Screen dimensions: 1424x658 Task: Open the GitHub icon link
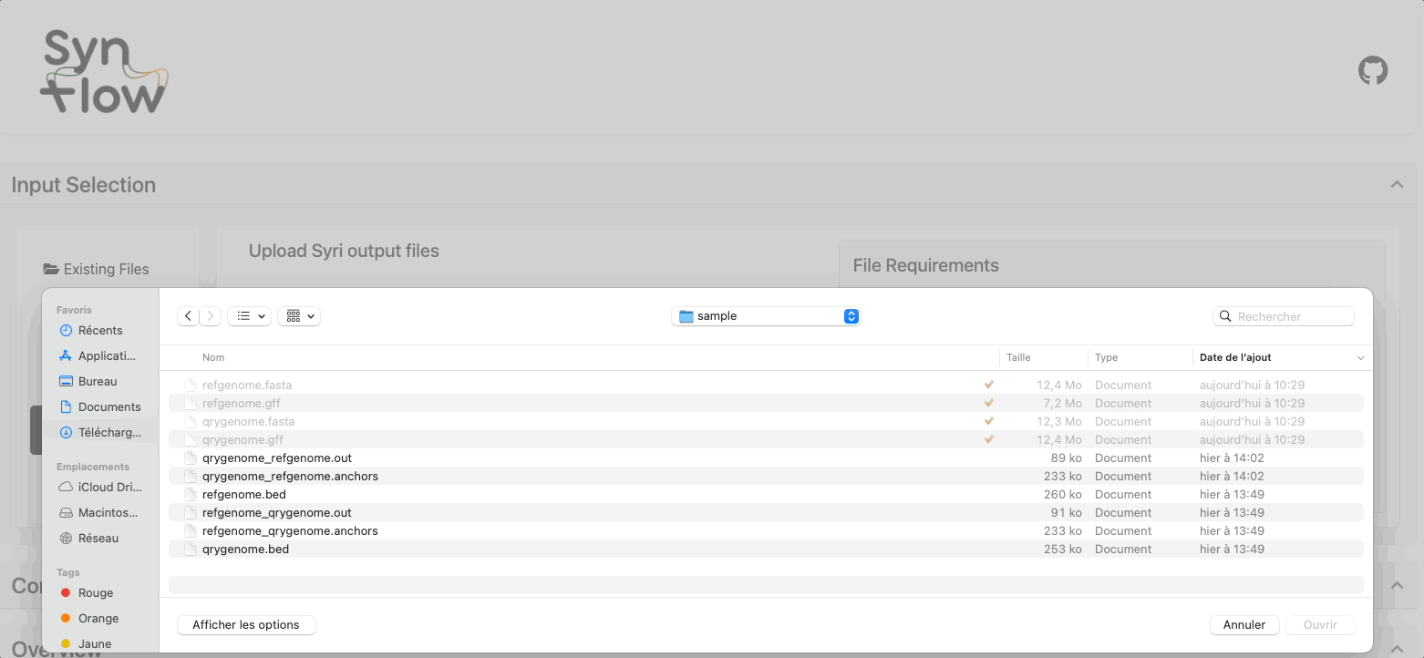click(1373, 70)
